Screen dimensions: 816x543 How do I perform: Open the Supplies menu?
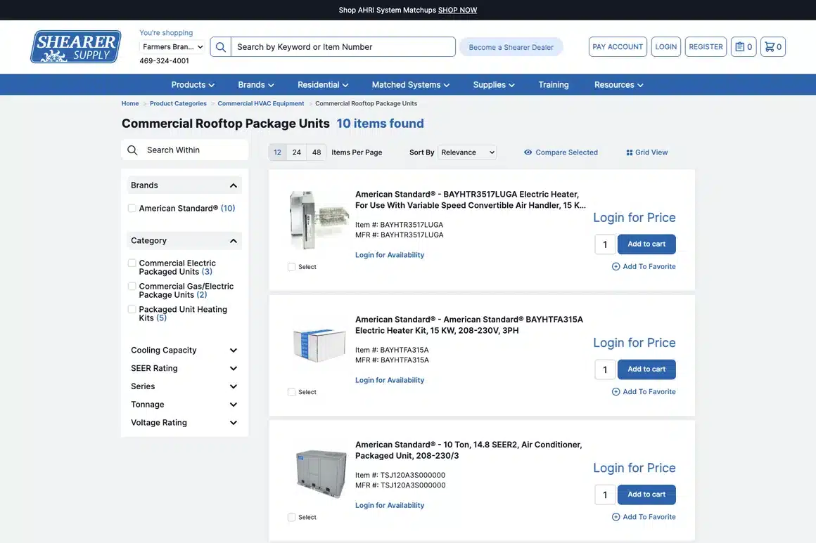[x=494, y=85]
